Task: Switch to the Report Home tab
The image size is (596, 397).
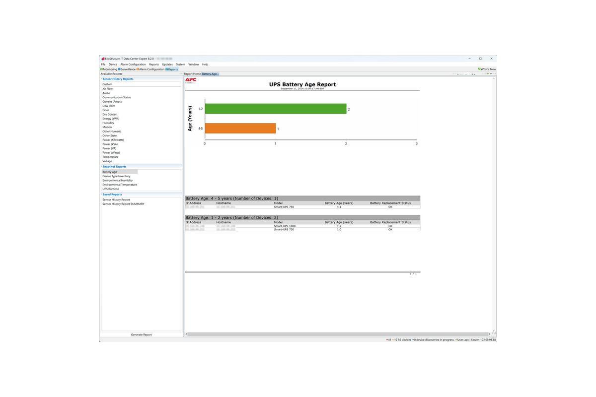Action: [x=192, y=74]
